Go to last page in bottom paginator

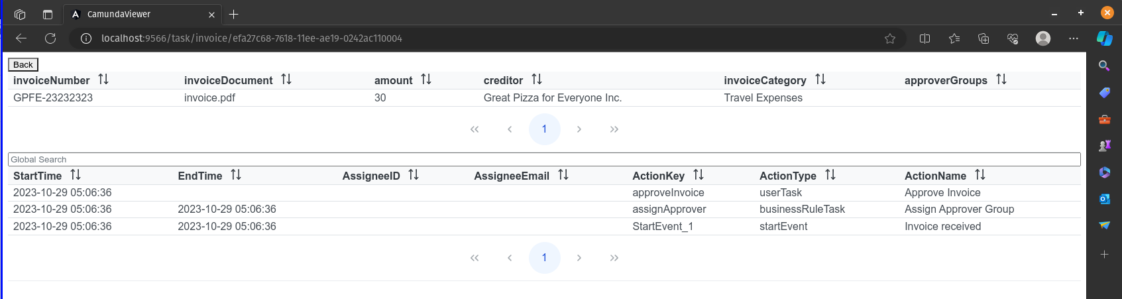coord(614,258)
